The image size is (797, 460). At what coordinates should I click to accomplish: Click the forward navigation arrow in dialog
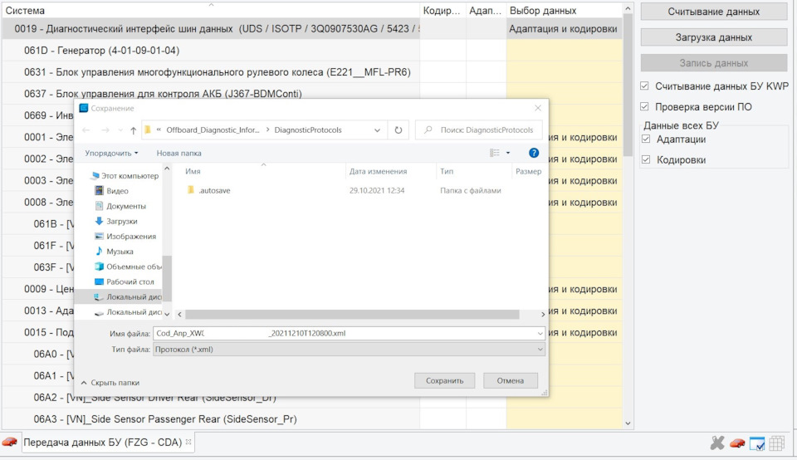click(105, 130)
